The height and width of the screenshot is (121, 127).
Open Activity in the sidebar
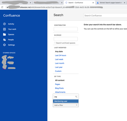pos(11,24)
